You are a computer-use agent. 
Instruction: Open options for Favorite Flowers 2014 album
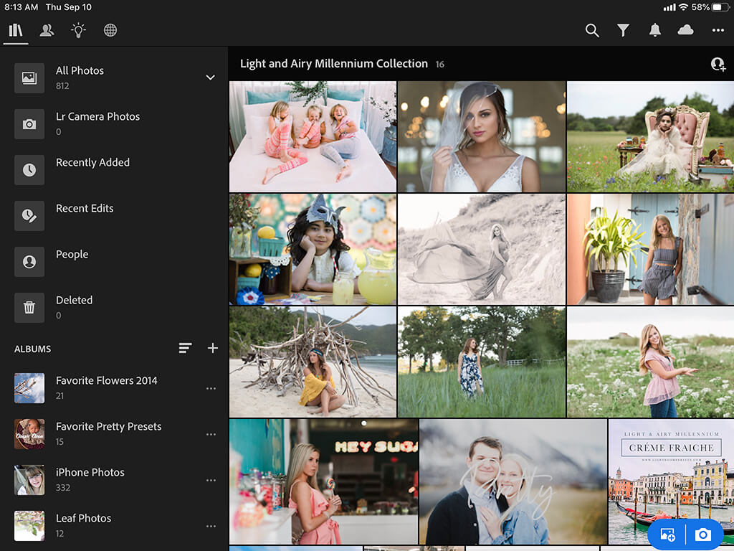(211, 387)
